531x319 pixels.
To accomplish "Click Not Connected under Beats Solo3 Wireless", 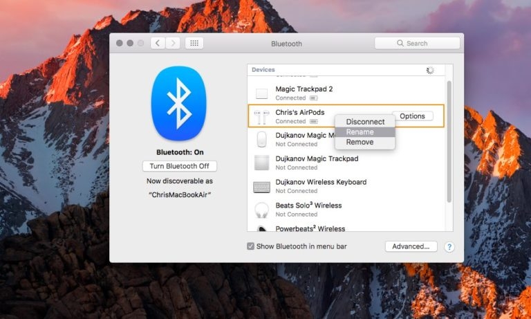I will pyautogui.click(x=297, y=215).
